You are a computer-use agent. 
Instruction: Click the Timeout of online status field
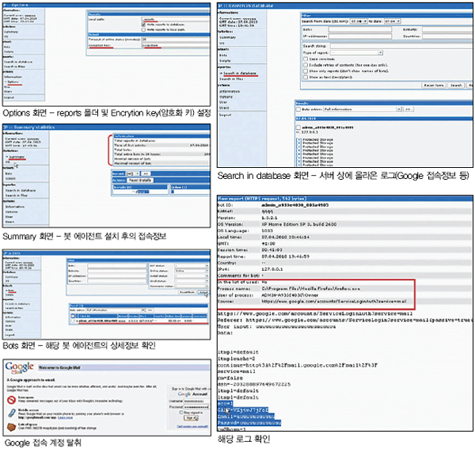pos(176,40)
